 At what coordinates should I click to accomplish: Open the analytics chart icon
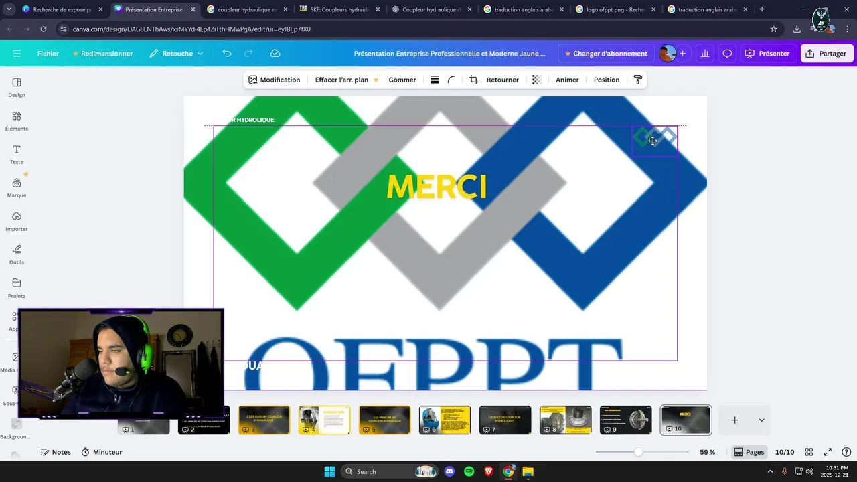704,54
